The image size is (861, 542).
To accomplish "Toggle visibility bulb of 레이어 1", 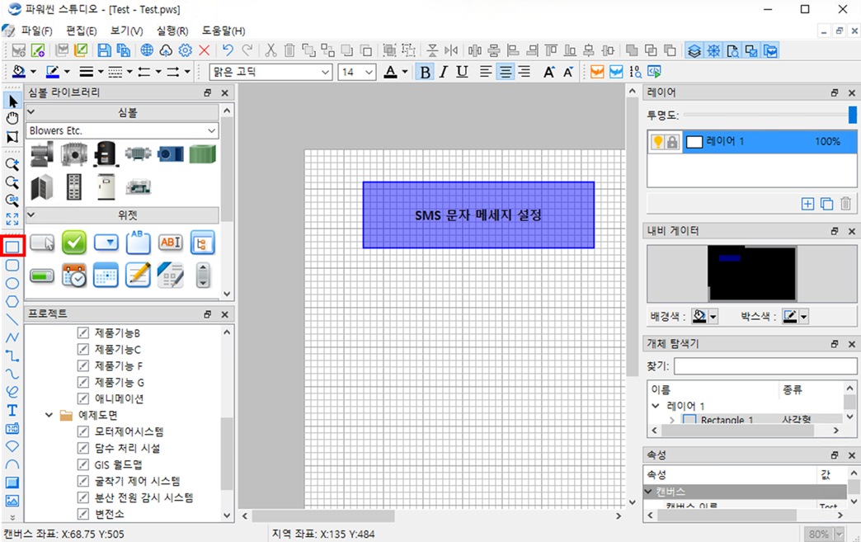I will pos(658,142).
